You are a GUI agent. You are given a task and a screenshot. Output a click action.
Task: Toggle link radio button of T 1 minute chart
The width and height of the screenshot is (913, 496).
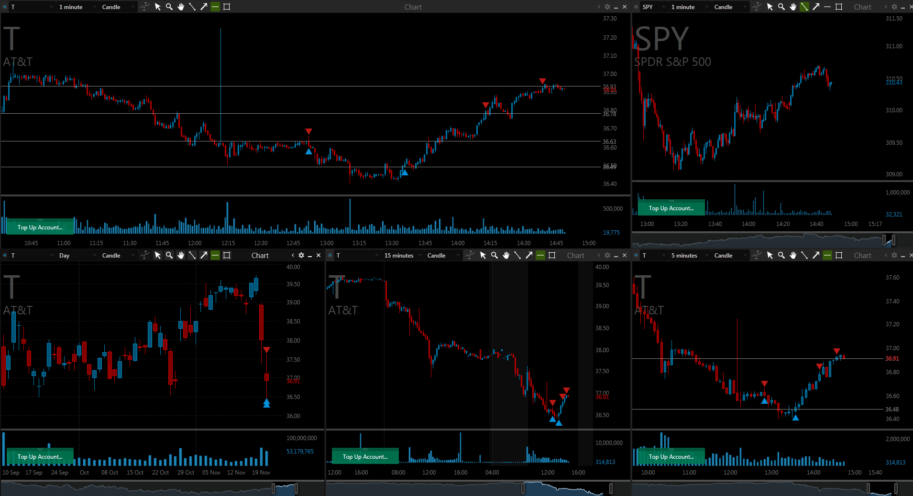(5, 7)
